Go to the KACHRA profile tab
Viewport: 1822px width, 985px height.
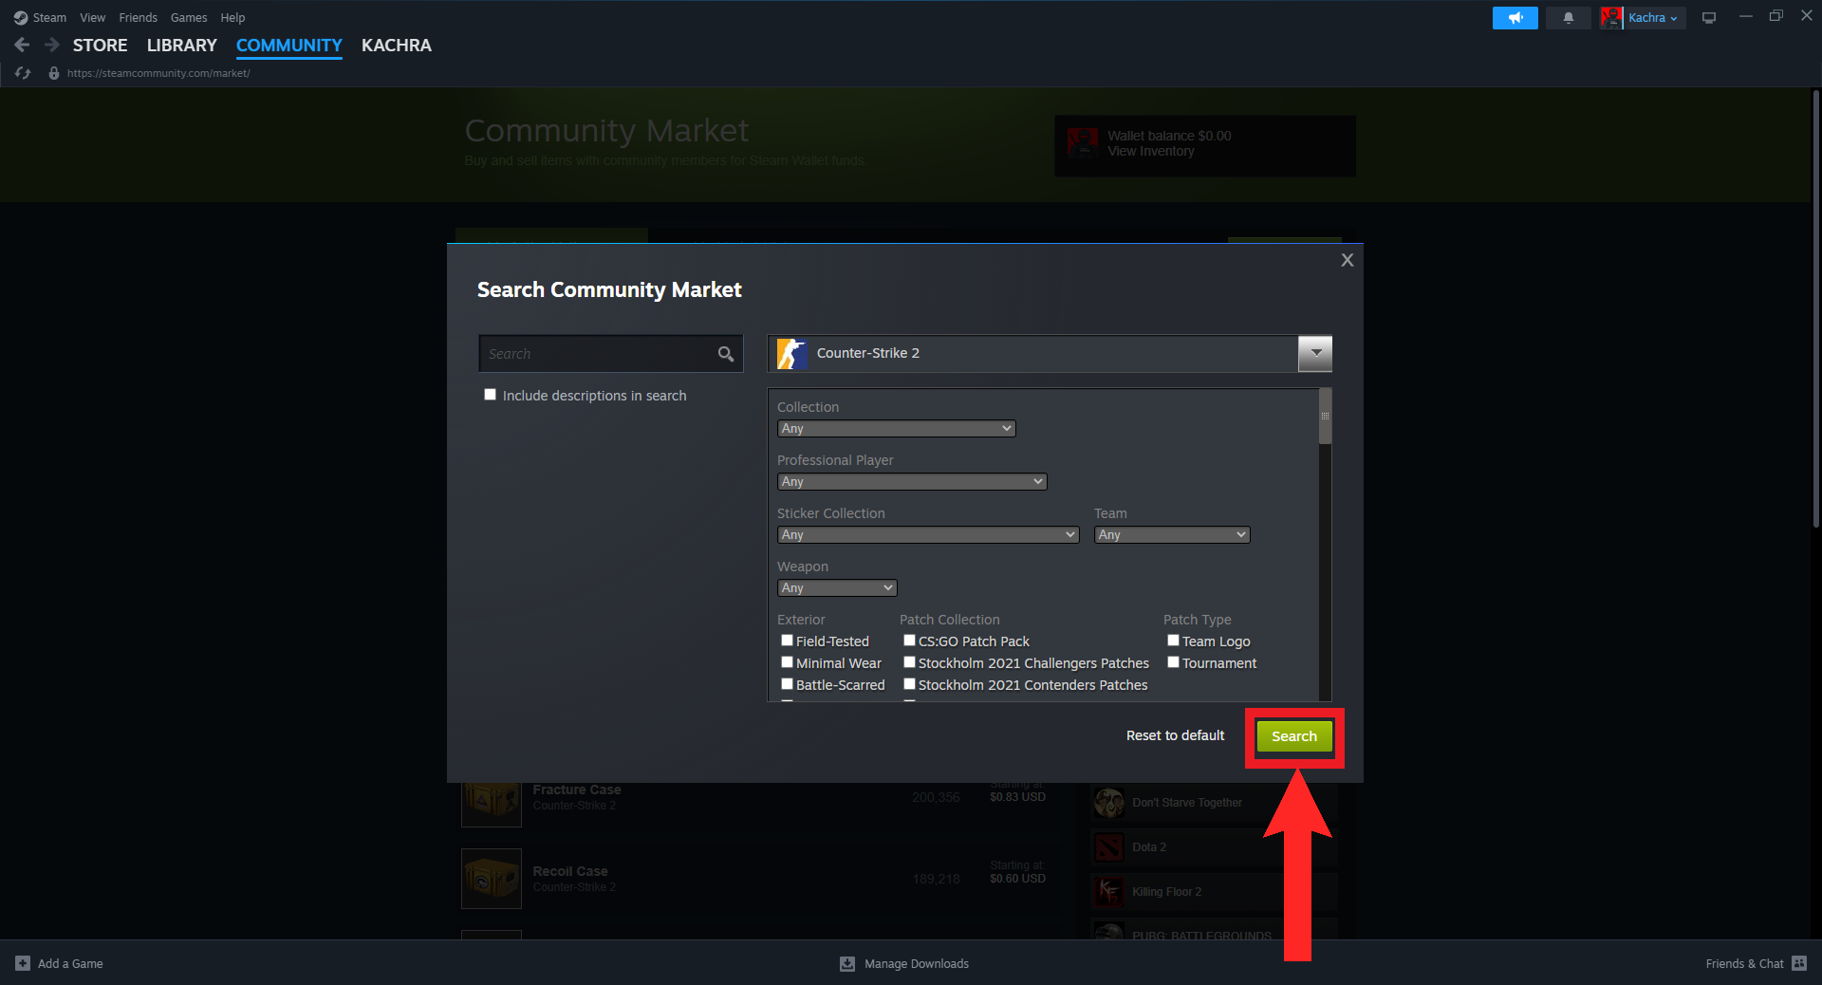click(397, 46)
